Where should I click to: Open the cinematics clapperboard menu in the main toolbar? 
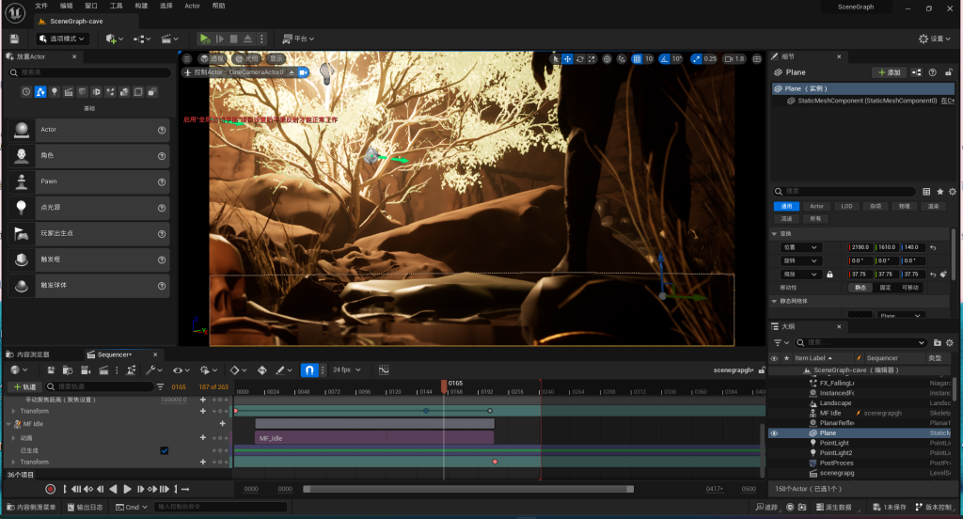point(169,39)
